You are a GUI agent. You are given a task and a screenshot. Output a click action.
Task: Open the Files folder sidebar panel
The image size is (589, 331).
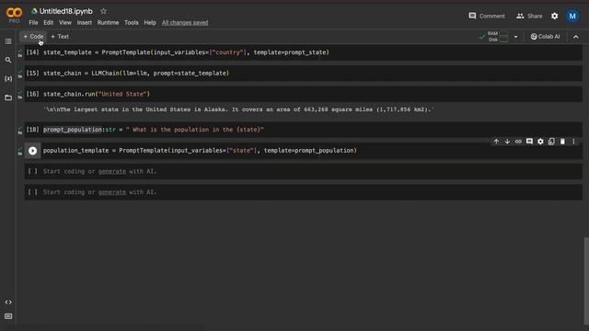8,97
